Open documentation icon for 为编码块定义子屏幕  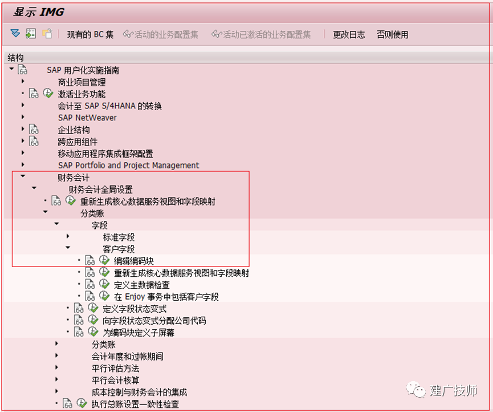(x=79, y=332)
